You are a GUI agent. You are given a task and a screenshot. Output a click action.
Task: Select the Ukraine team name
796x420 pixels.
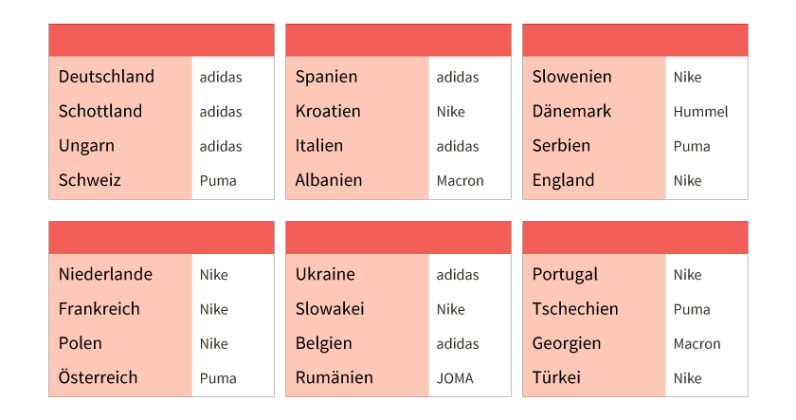pos(325,274)
